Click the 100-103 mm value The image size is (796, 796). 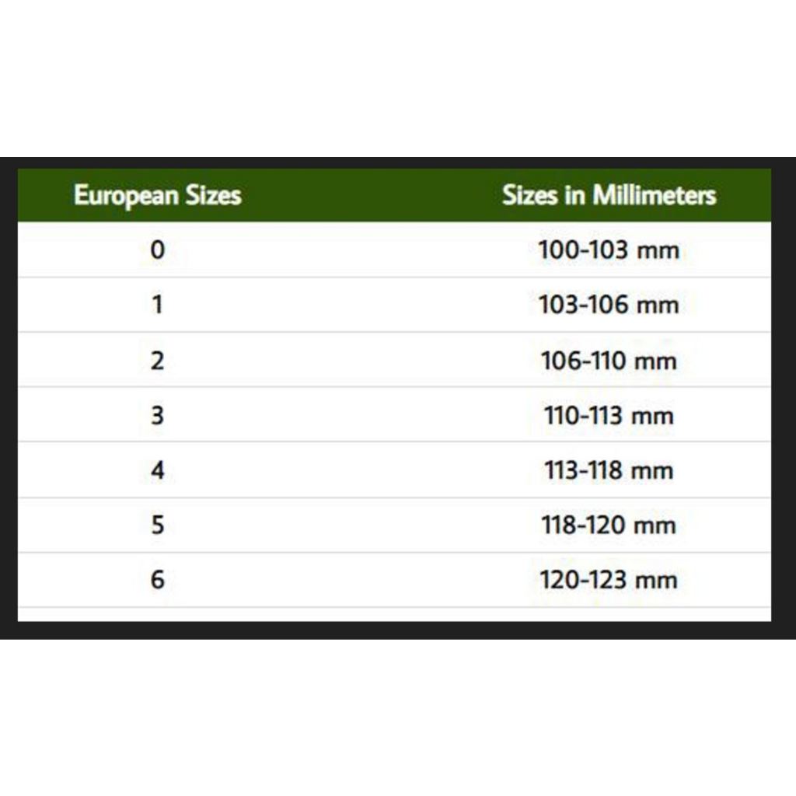[x=609, y=250]
